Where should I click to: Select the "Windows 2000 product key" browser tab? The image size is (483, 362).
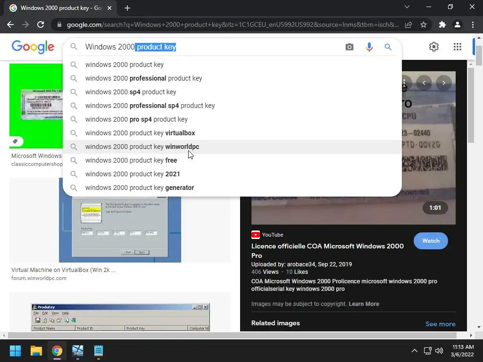pos(60,8)
